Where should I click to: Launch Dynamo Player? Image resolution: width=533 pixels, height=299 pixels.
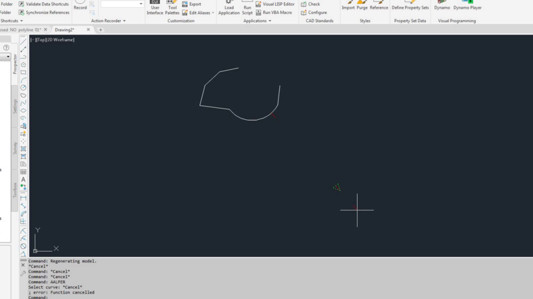tap(467, 5)
